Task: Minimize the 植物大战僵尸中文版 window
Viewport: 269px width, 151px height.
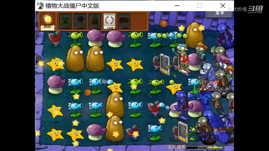Action: 177,6
